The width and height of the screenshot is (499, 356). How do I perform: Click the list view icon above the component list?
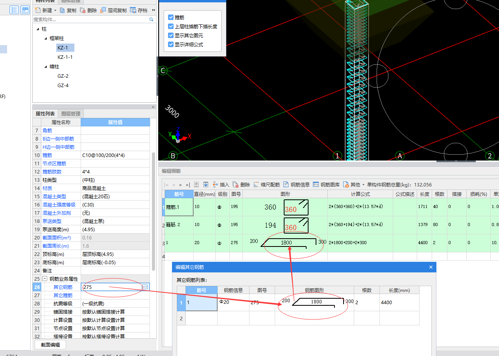pyautogui.click(x=14, y=10)
